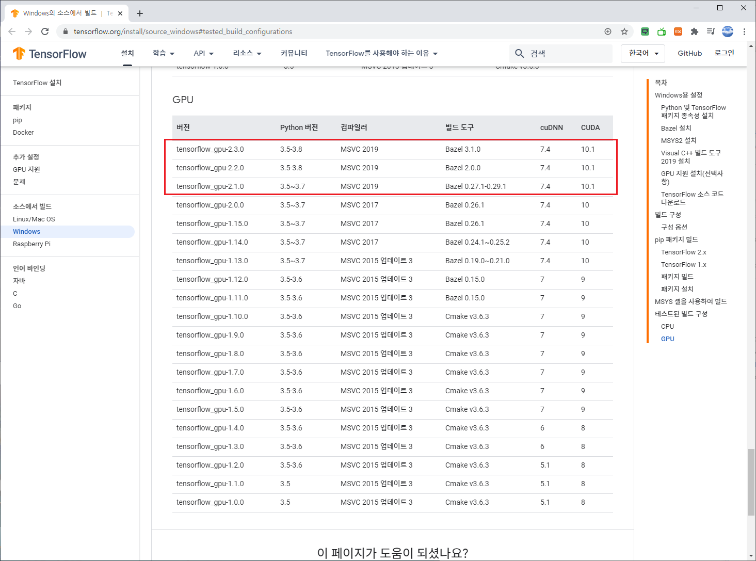Jump to pip 패키지 빌드 section
Screen dimensions: 756x561
pyautogui.click(x=677, y=239)
